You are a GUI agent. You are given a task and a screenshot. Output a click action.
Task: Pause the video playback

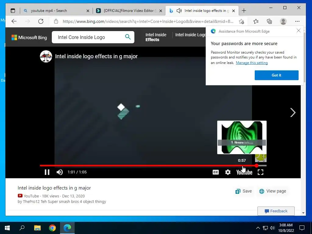[47, 172]
